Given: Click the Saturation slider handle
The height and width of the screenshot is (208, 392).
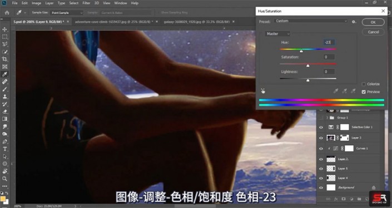Looking at the screenshot, I should coord(307,65).
